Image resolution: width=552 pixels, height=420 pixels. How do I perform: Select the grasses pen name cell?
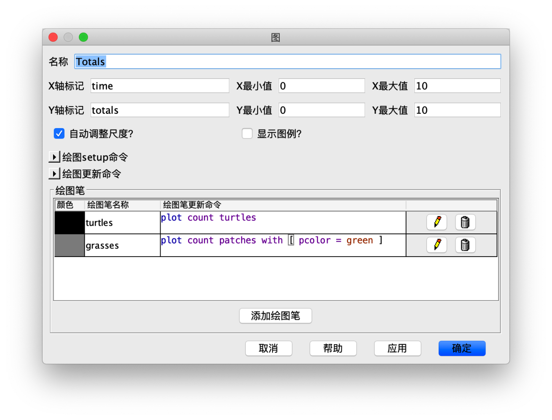click(x=122, y=245)
